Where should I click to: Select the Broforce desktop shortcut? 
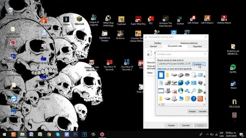pyautogui.click(x=120, y=35)
